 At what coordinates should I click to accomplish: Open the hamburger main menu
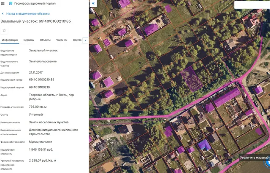pos(3,3)
